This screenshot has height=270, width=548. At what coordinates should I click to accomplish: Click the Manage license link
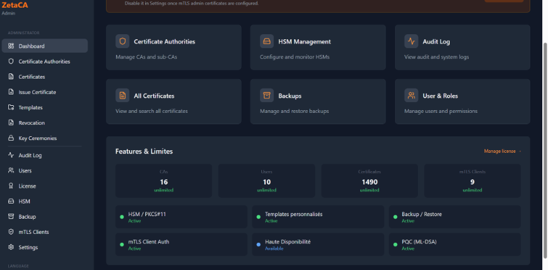[502, 151]
